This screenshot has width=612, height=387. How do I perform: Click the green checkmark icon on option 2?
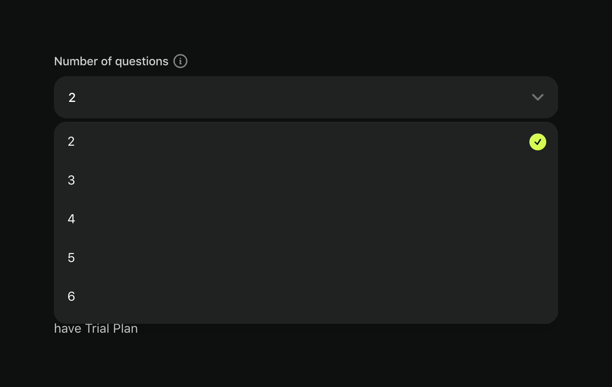coord(537,142)
